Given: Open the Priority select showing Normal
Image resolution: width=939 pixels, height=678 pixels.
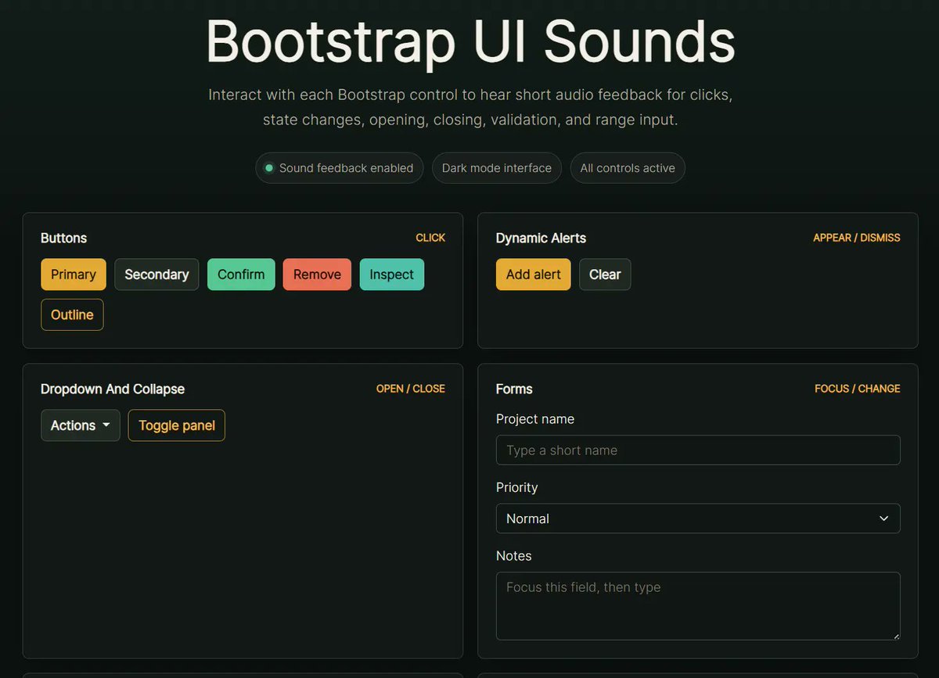Looking at the screenshot, I should click(698, 518).
